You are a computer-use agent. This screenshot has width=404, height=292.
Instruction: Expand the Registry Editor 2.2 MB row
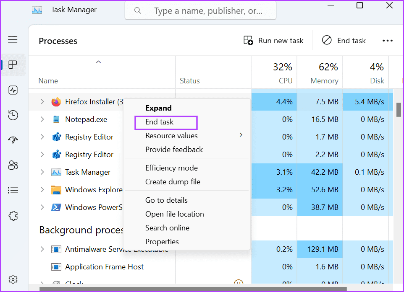(x=42, y=155)
